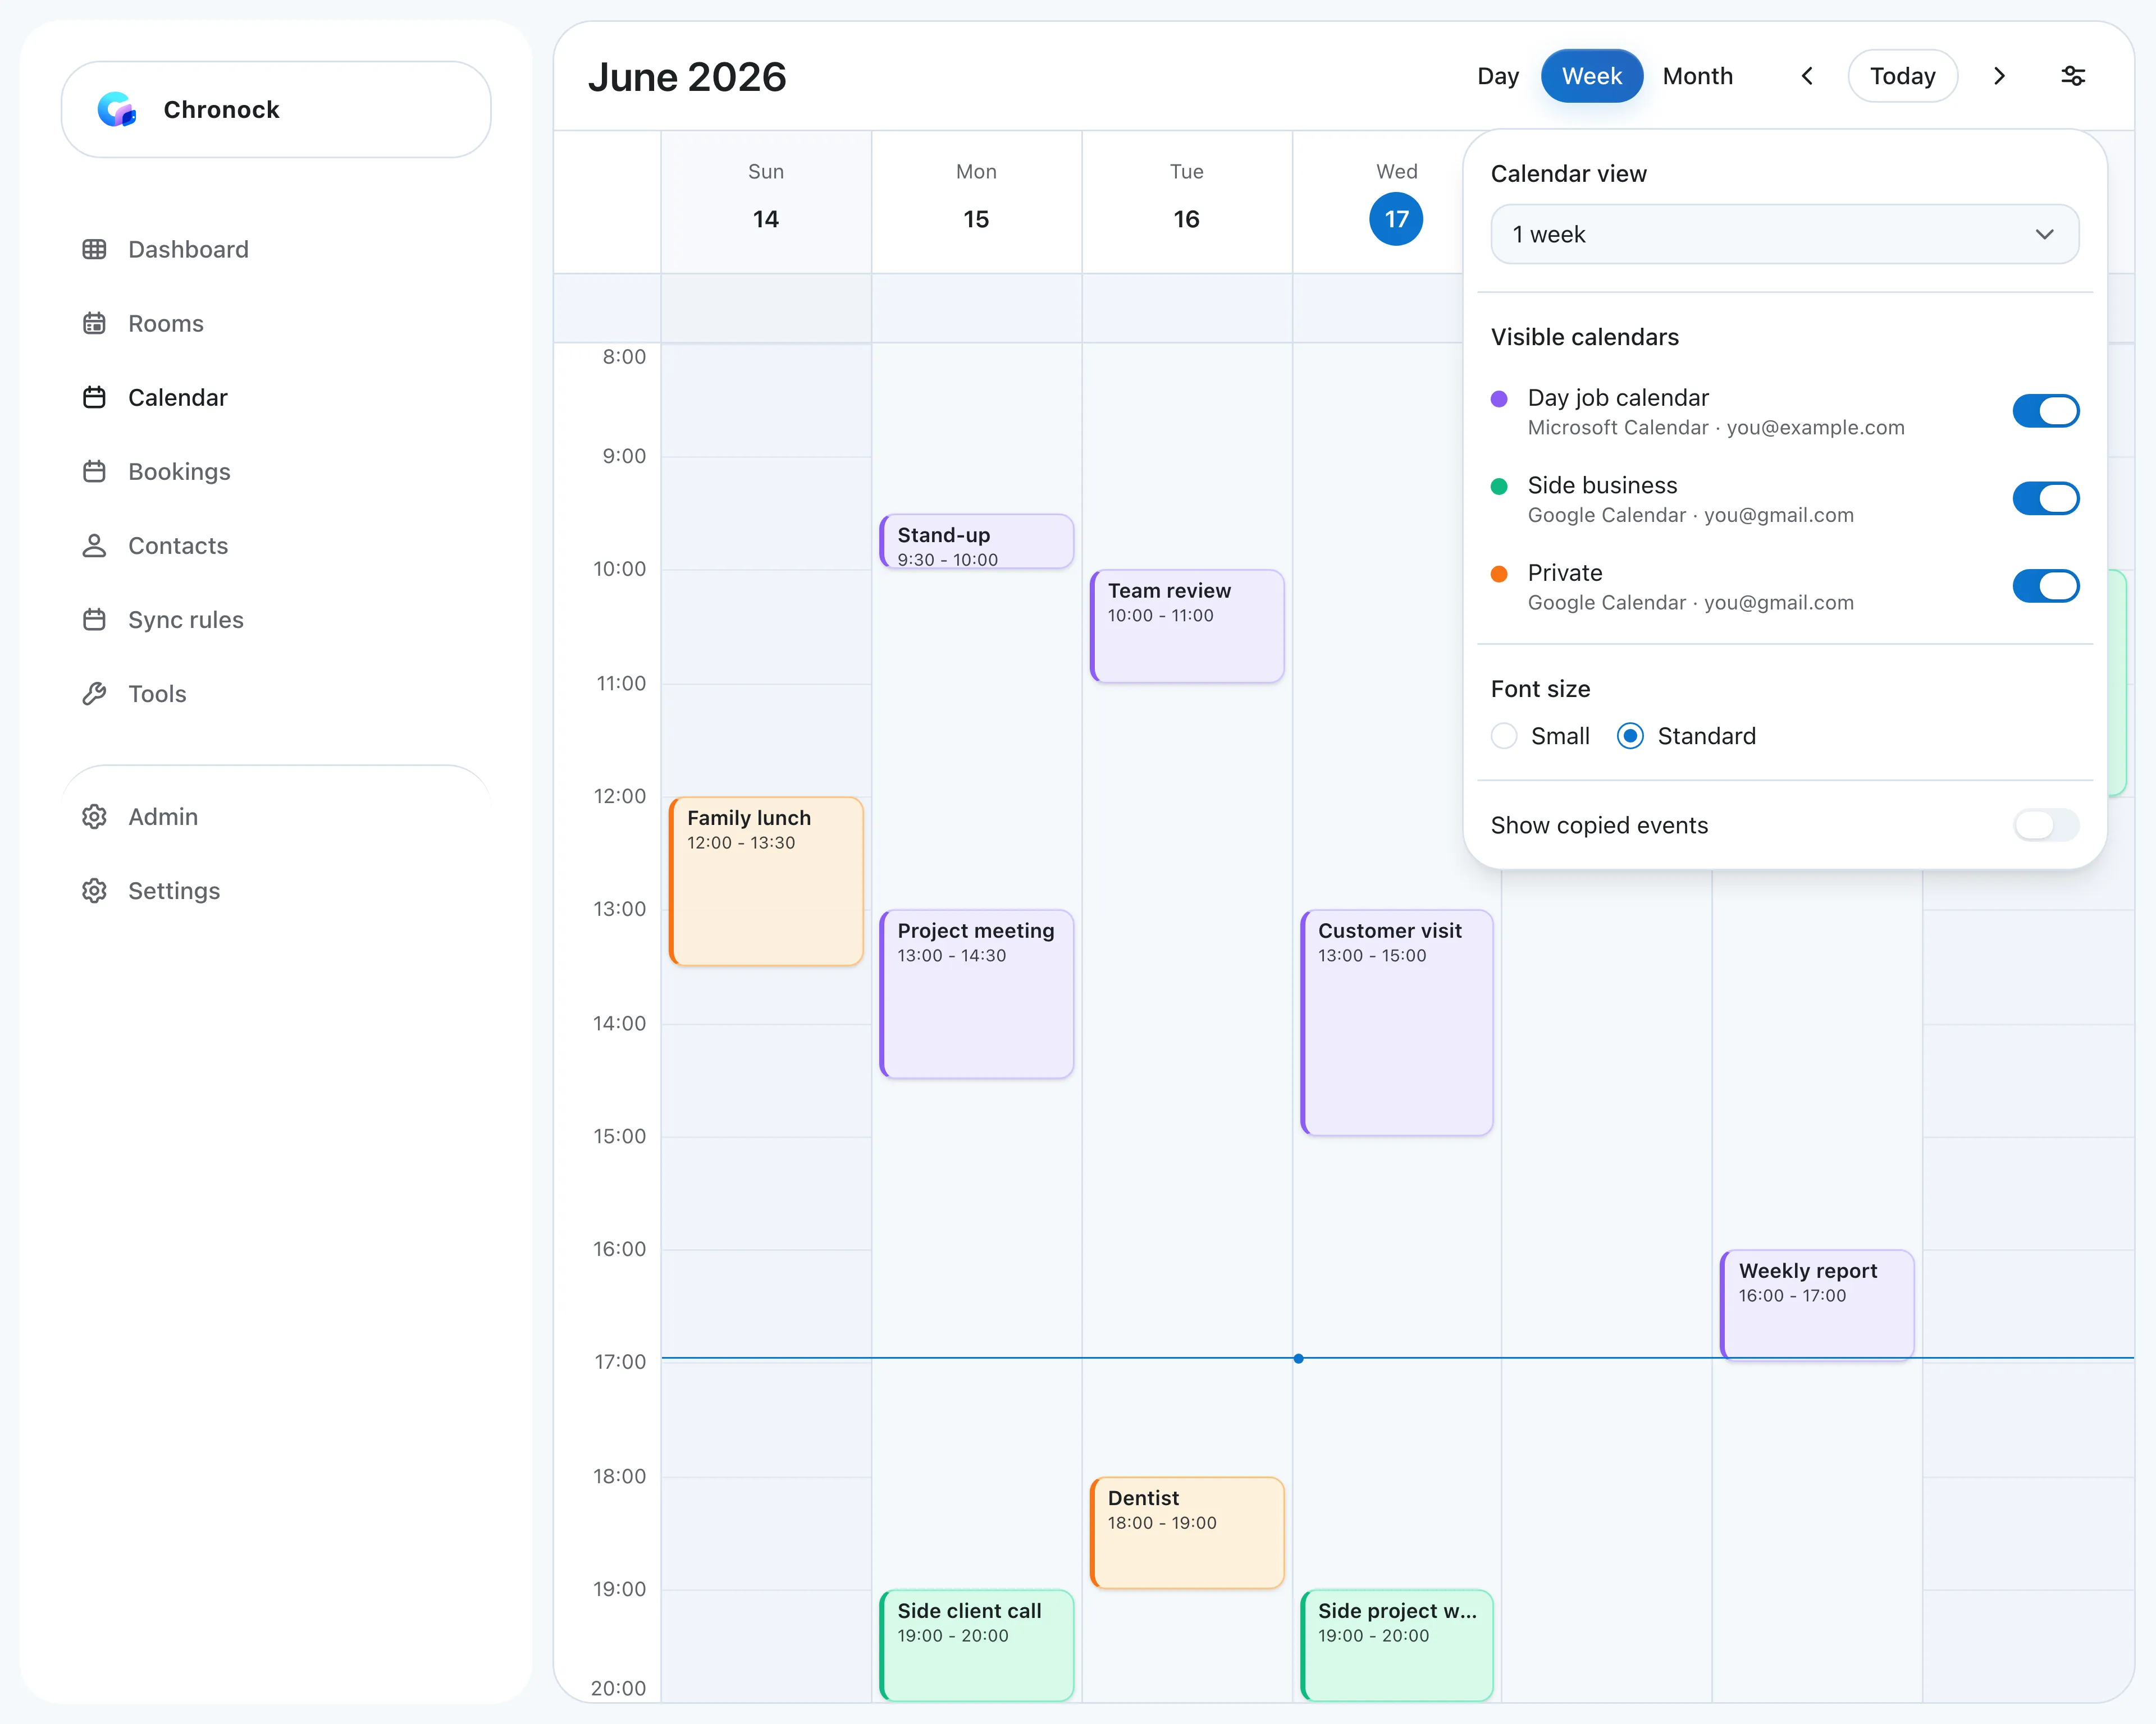Toggle Day job calendar visibility

point(2045,411)
